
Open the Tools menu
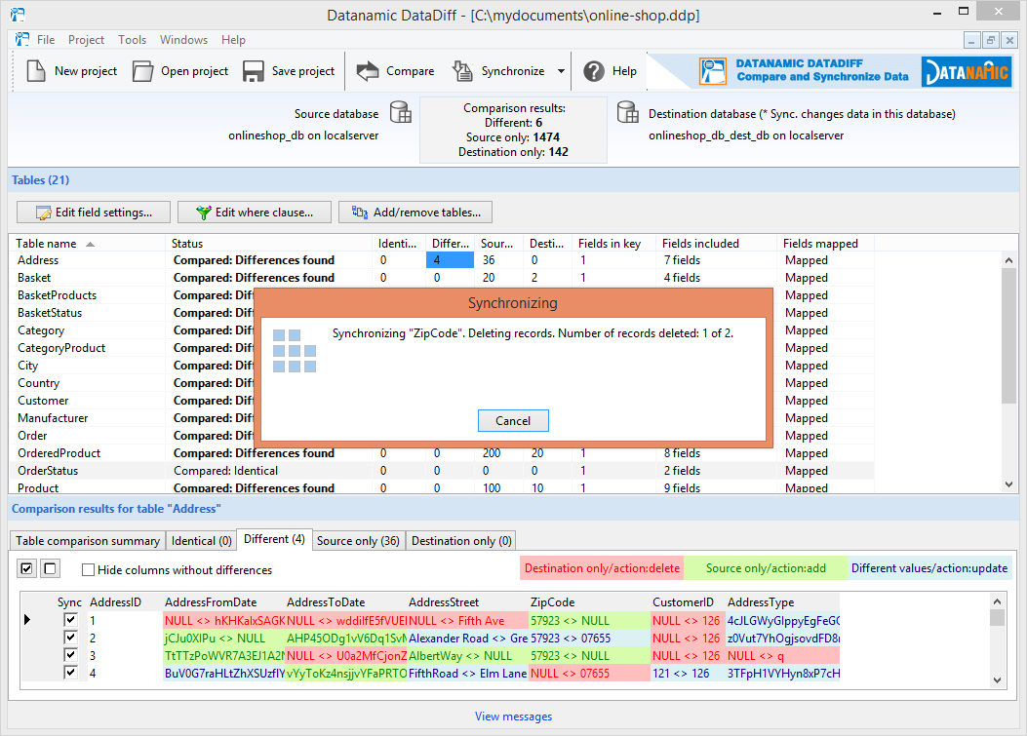click(133, 39)
